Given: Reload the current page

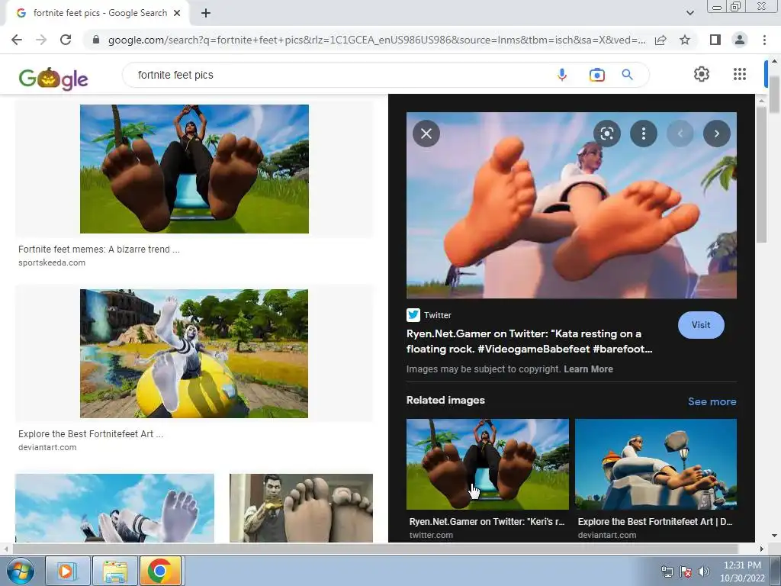Looking at the screenshot, I should coord(66,40).
